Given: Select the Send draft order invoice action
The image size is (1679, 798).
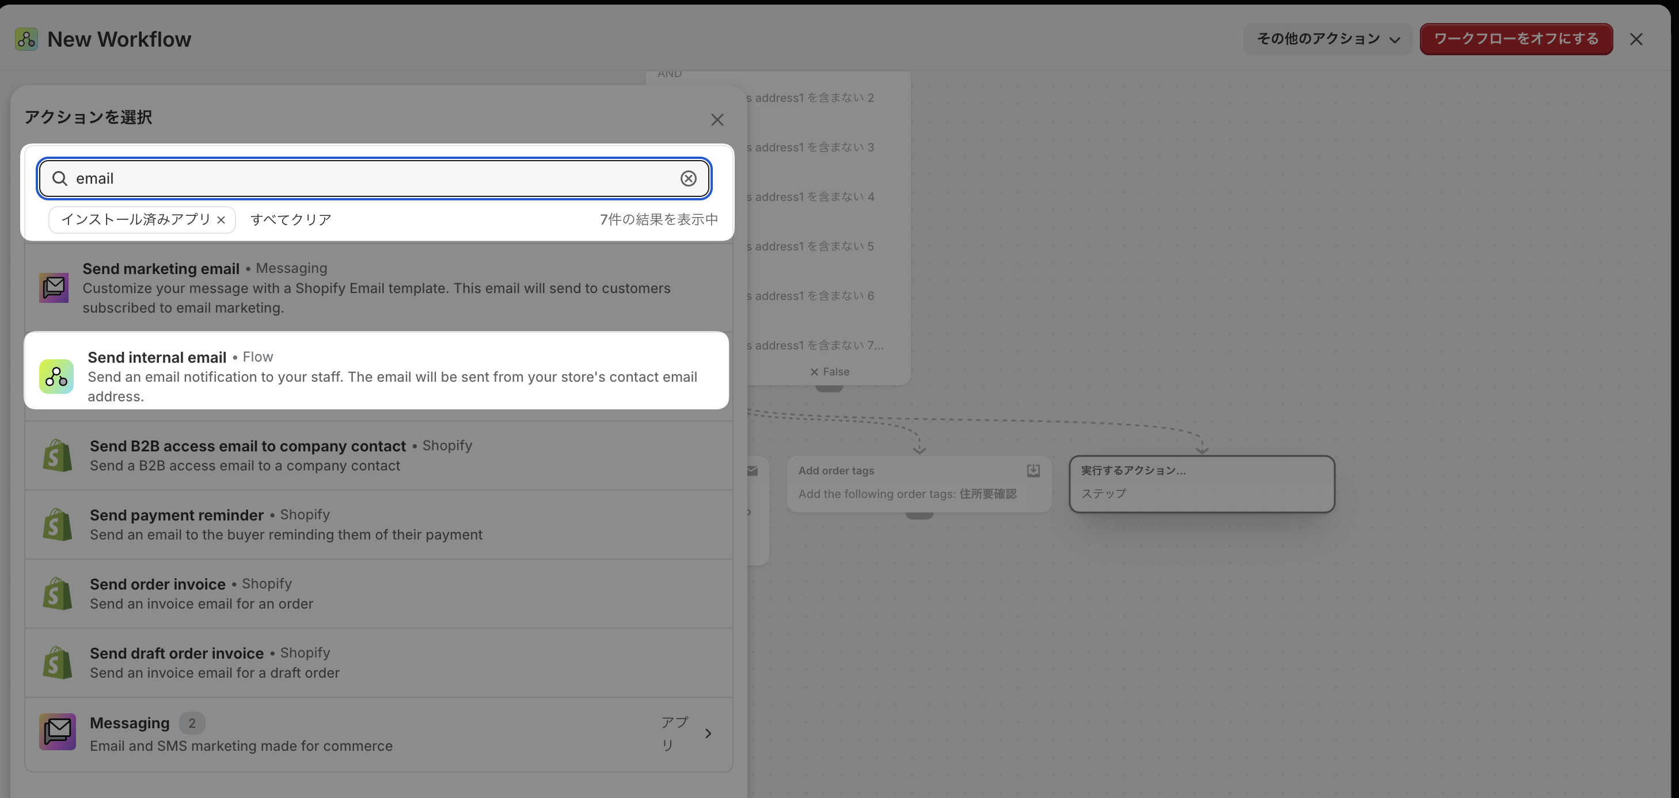Looking at the screenshot, I should tap(379, 662).
